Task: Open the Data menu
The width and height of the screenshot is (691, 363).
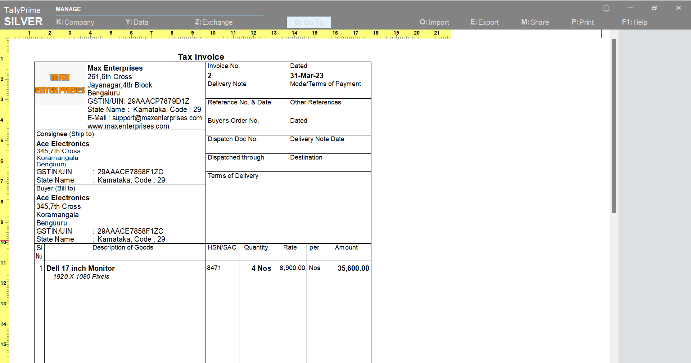Action: pos(137,22)
